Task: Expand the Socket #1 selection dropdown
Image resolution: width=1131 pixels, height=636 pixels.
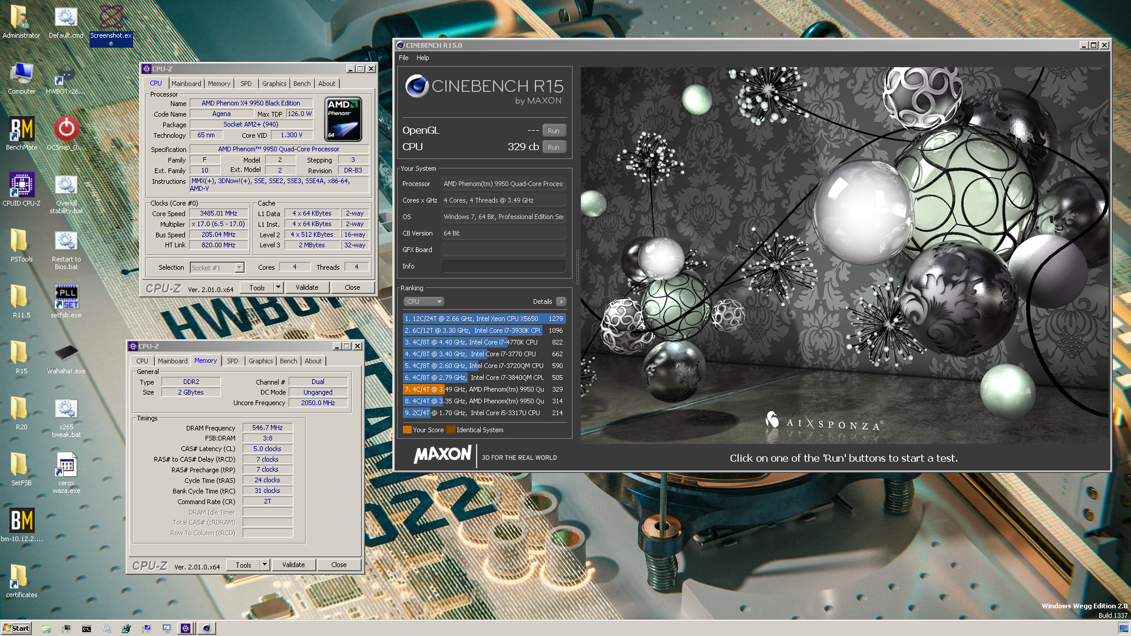Action: (x=239, y=268)
